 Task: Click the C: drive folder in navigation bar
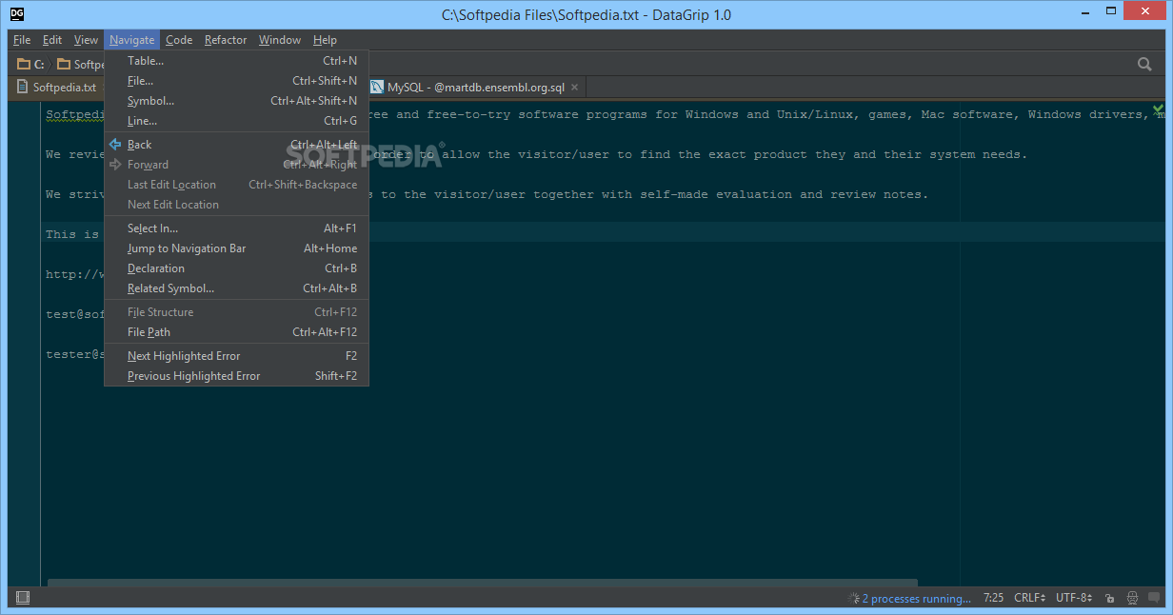[x=31, y=65]
